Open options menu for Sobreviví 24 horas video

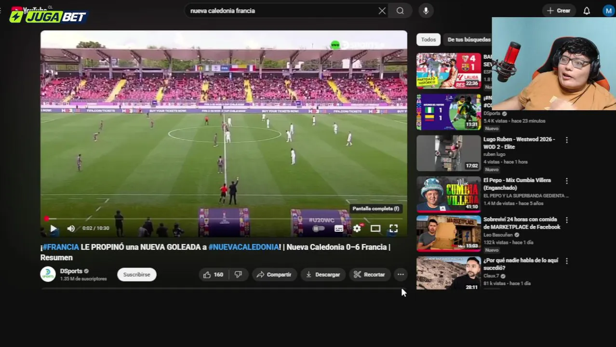click(x=567, y=220)
